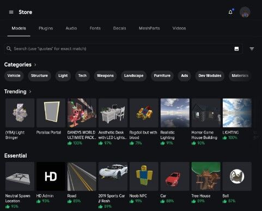The image size is (262, 211).
Task: Open the hamburger menu beside Store
Action: click(x=11, y=12)
